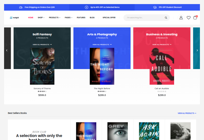Go to the Home menu item
This screenshot has height=140, width=204.
pos(31,18)
